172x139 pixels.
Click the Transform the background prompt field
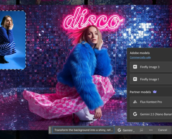[83, 130]
